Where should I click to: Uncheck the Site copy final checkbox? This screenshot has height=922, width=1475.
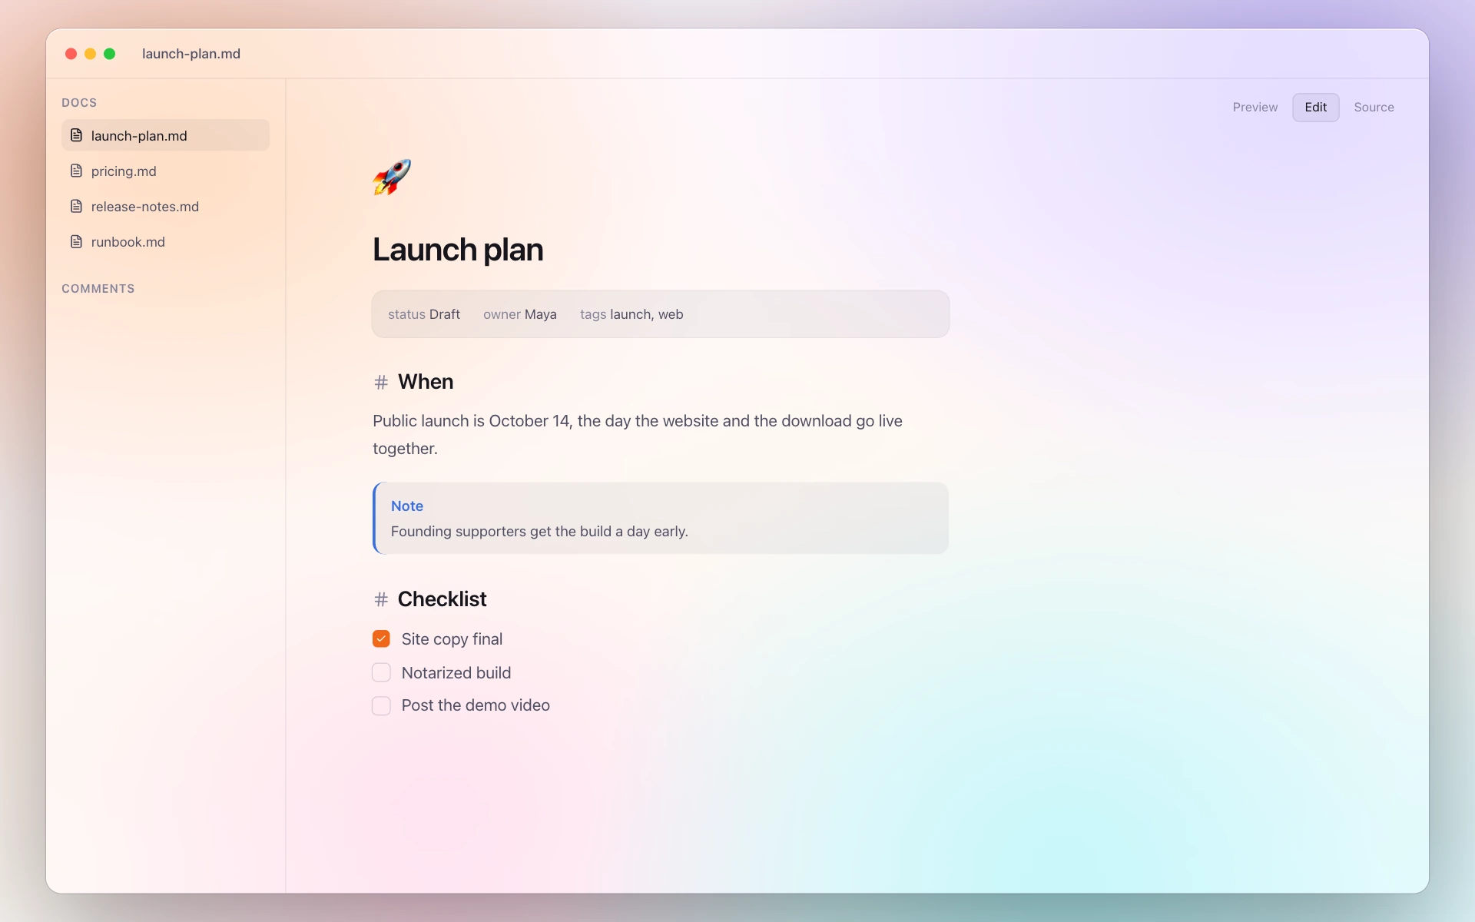(x=381, y=638)
